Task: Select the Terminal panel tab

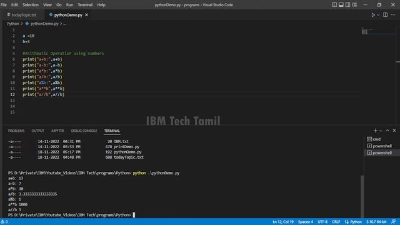Action: [x=112, y=131]
